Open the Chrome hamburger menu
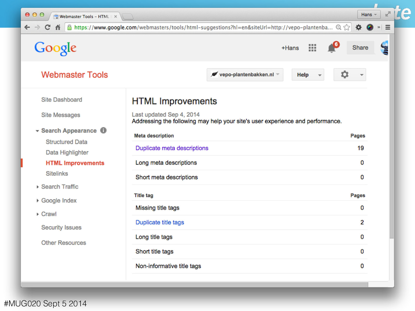Screen dimensions: 415x311 pyautogui.click(x=388, y=27)
